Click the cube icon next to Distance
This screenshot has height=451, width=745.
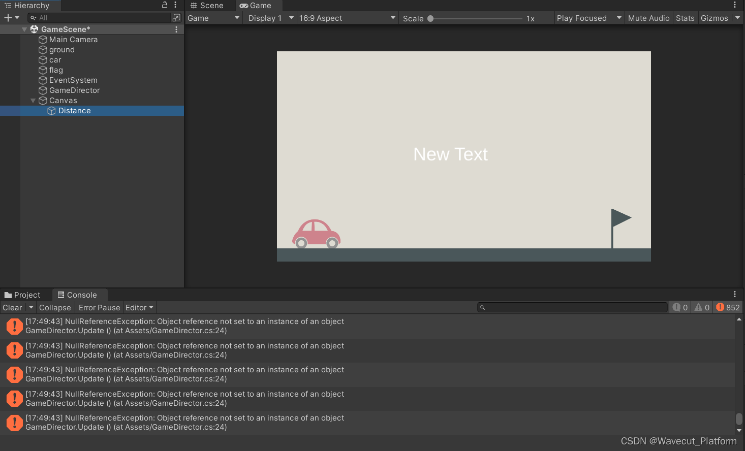(x=51, y=111)
